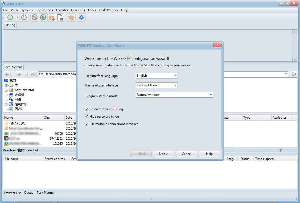Toggle Use multiple connections interface

point(87,124)
